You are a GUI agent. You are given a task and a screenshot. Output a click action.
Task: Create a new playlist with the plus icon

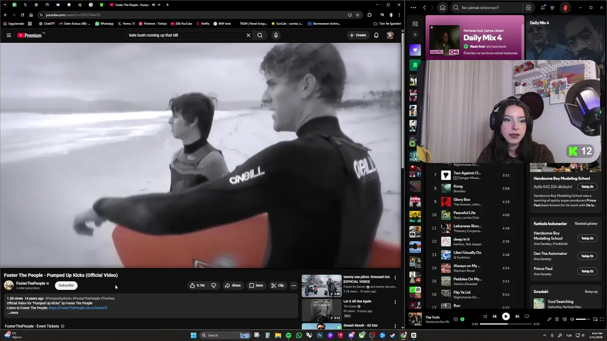[415, 35]
